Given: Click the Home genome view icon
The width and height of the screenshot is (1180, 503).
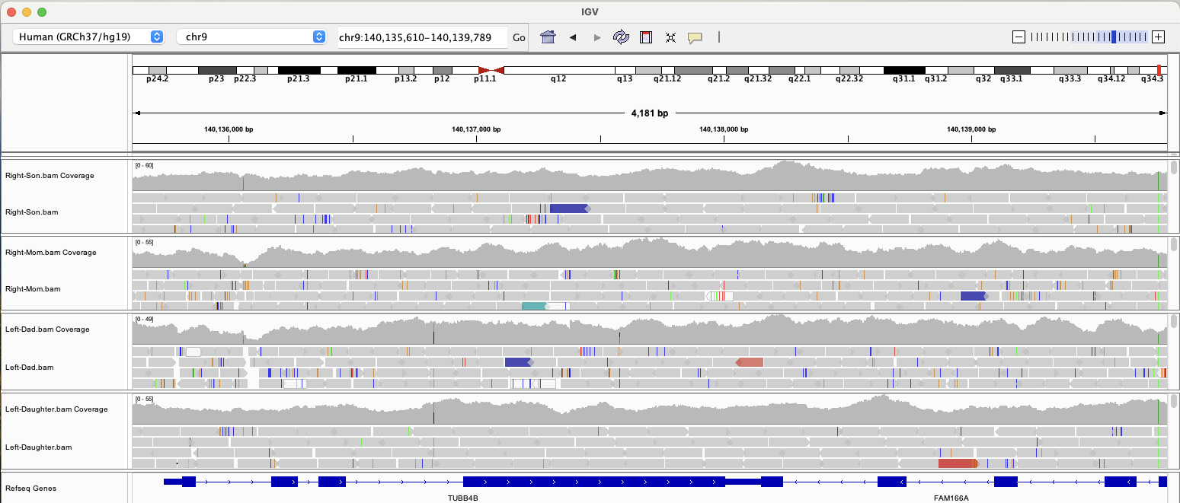Looking at the screenshot, I should click(548, 37).
